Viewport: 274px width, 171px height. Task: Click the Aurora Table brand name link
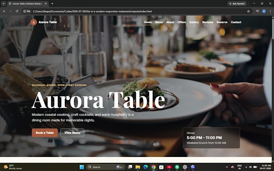48,22
